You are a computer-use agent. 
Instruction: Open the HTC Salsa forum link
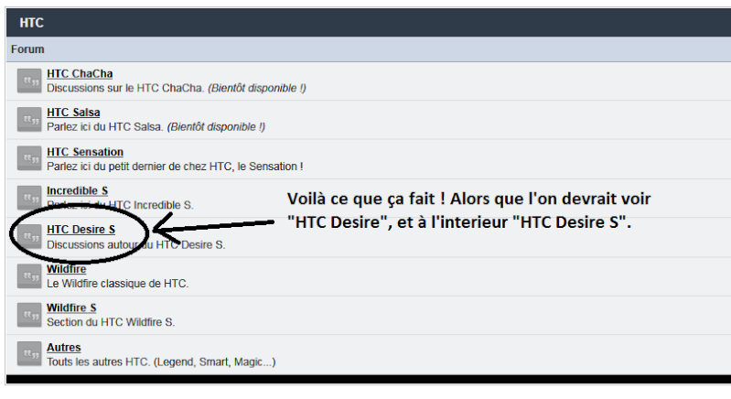(73, 113)
